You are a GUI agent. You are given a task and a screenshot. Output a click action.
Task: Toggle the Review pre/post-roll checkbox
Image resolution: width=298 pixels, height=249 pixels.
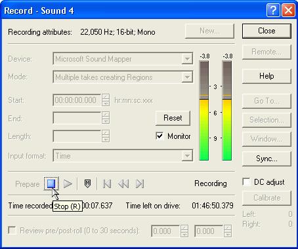(12, 231)
